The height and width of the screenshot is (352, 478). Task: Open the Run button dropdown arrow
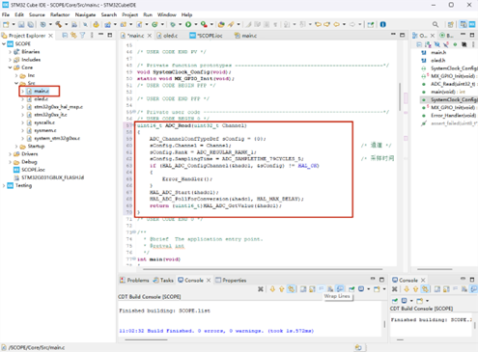[x=196, y=24]
